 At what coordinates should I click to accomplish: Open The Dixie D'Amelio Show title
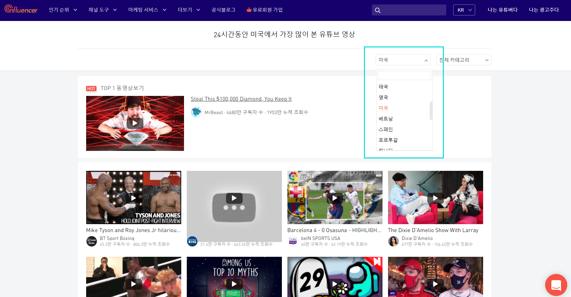(x=433, y=230)
